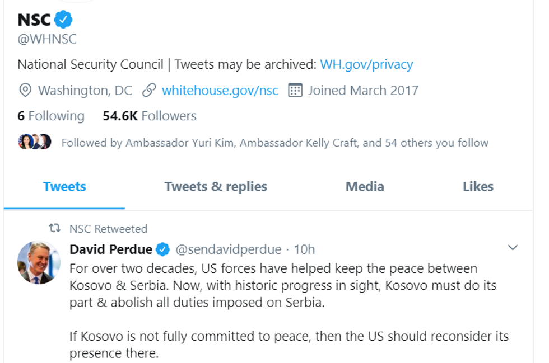
Task: Select the Media tab
Action: pos(365,186)
